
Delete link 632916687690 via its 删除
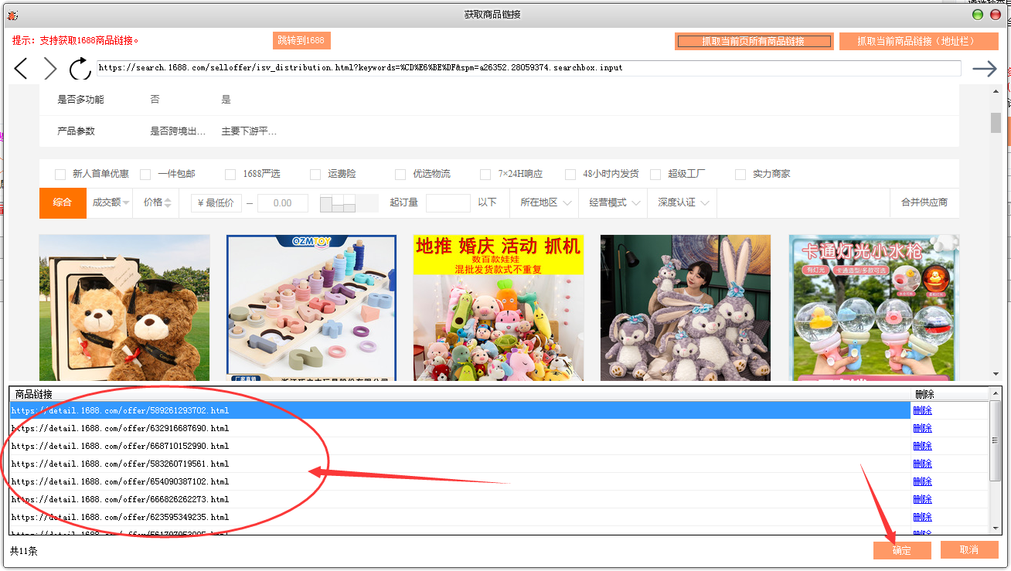click(922, 428)
